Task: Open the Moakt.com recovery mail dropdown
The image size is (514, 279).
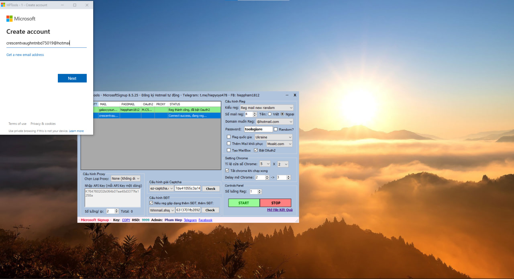Action: 279,144
